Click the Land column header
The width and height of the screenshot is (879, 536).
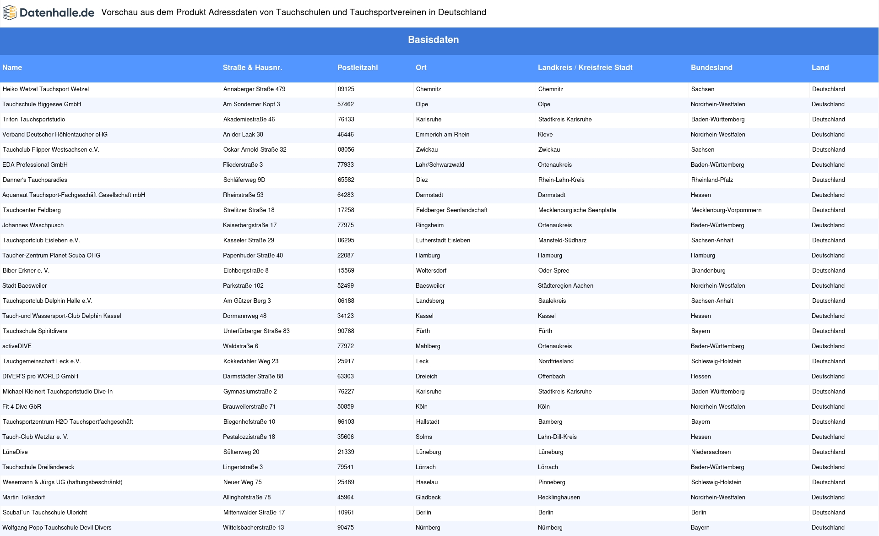tap(820, 67)
